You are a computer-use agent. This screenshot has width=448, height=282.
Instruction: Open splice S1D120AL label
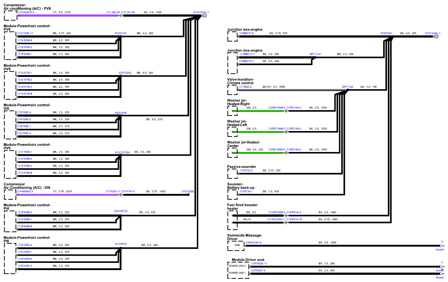125,73
